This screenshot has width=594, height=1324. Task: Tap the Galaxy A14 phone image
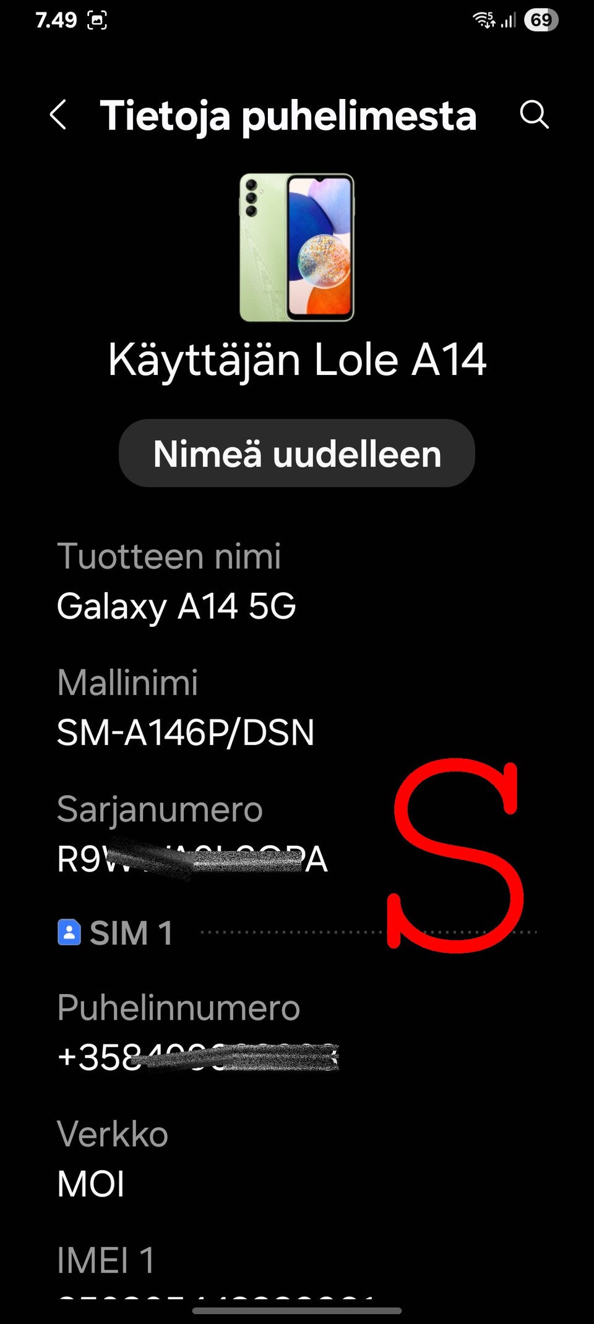[x=297, y=247]
